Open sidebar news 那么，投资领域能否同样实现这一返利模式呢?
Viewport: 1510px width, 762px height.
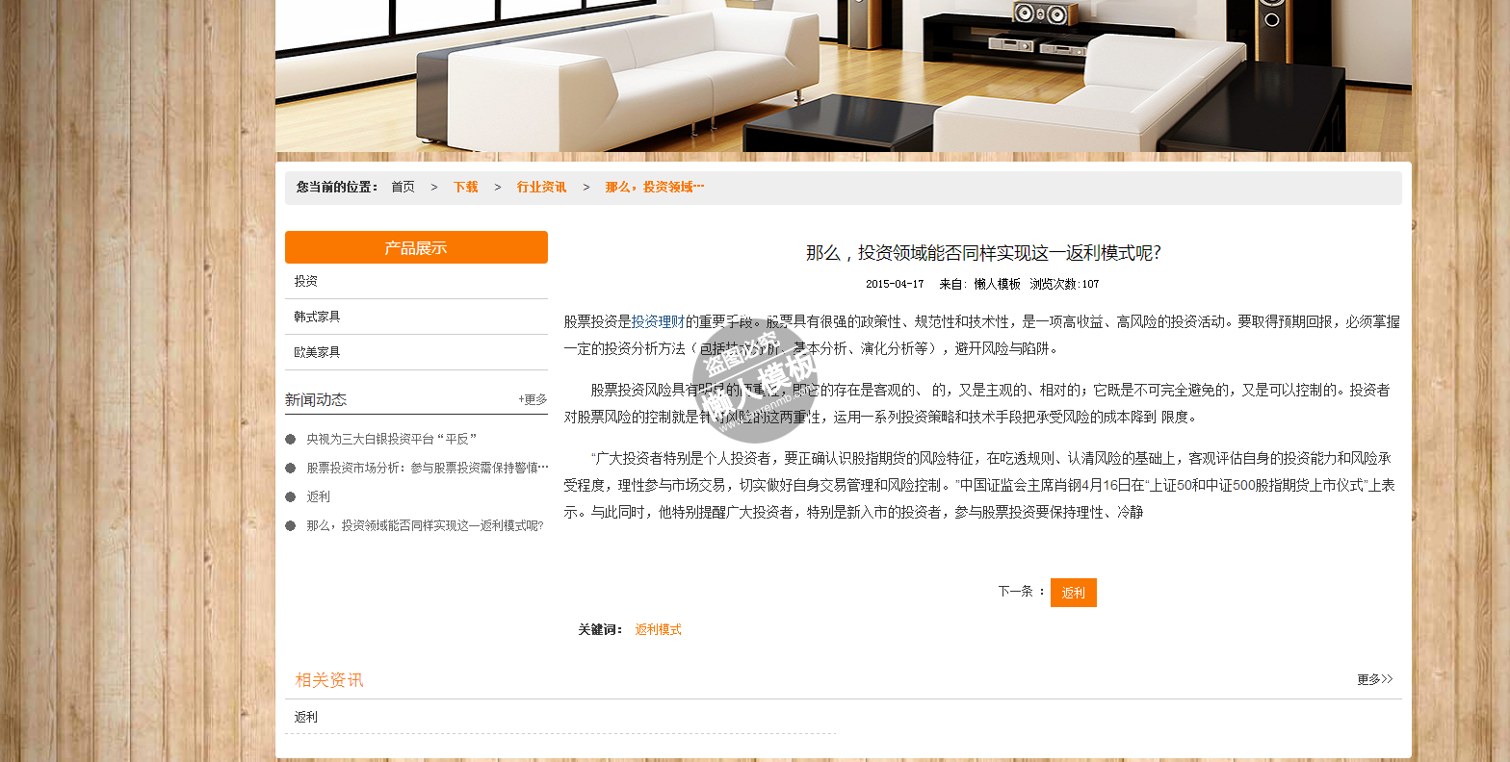click(425, 526)
